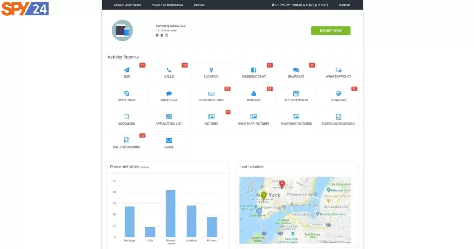This screenshot has height=249, width=474.
Task: Open the WhatsApp Pictures report
Action: (254, 120)
